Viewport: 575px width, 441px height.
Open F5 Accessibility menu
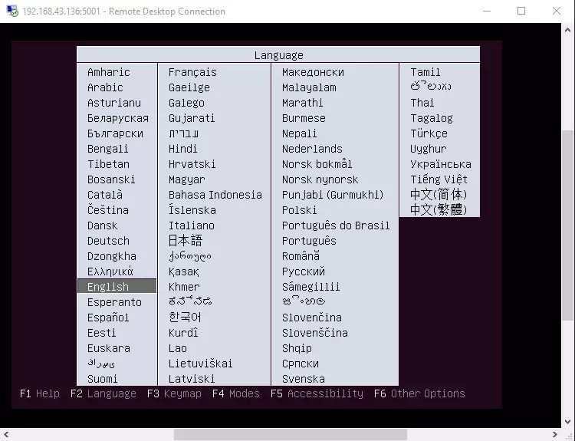pos(317,393)
